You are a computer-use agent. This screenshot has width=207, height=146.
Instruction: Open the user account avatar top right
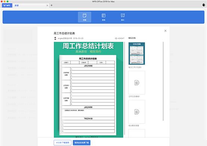(x=204, y=5)
